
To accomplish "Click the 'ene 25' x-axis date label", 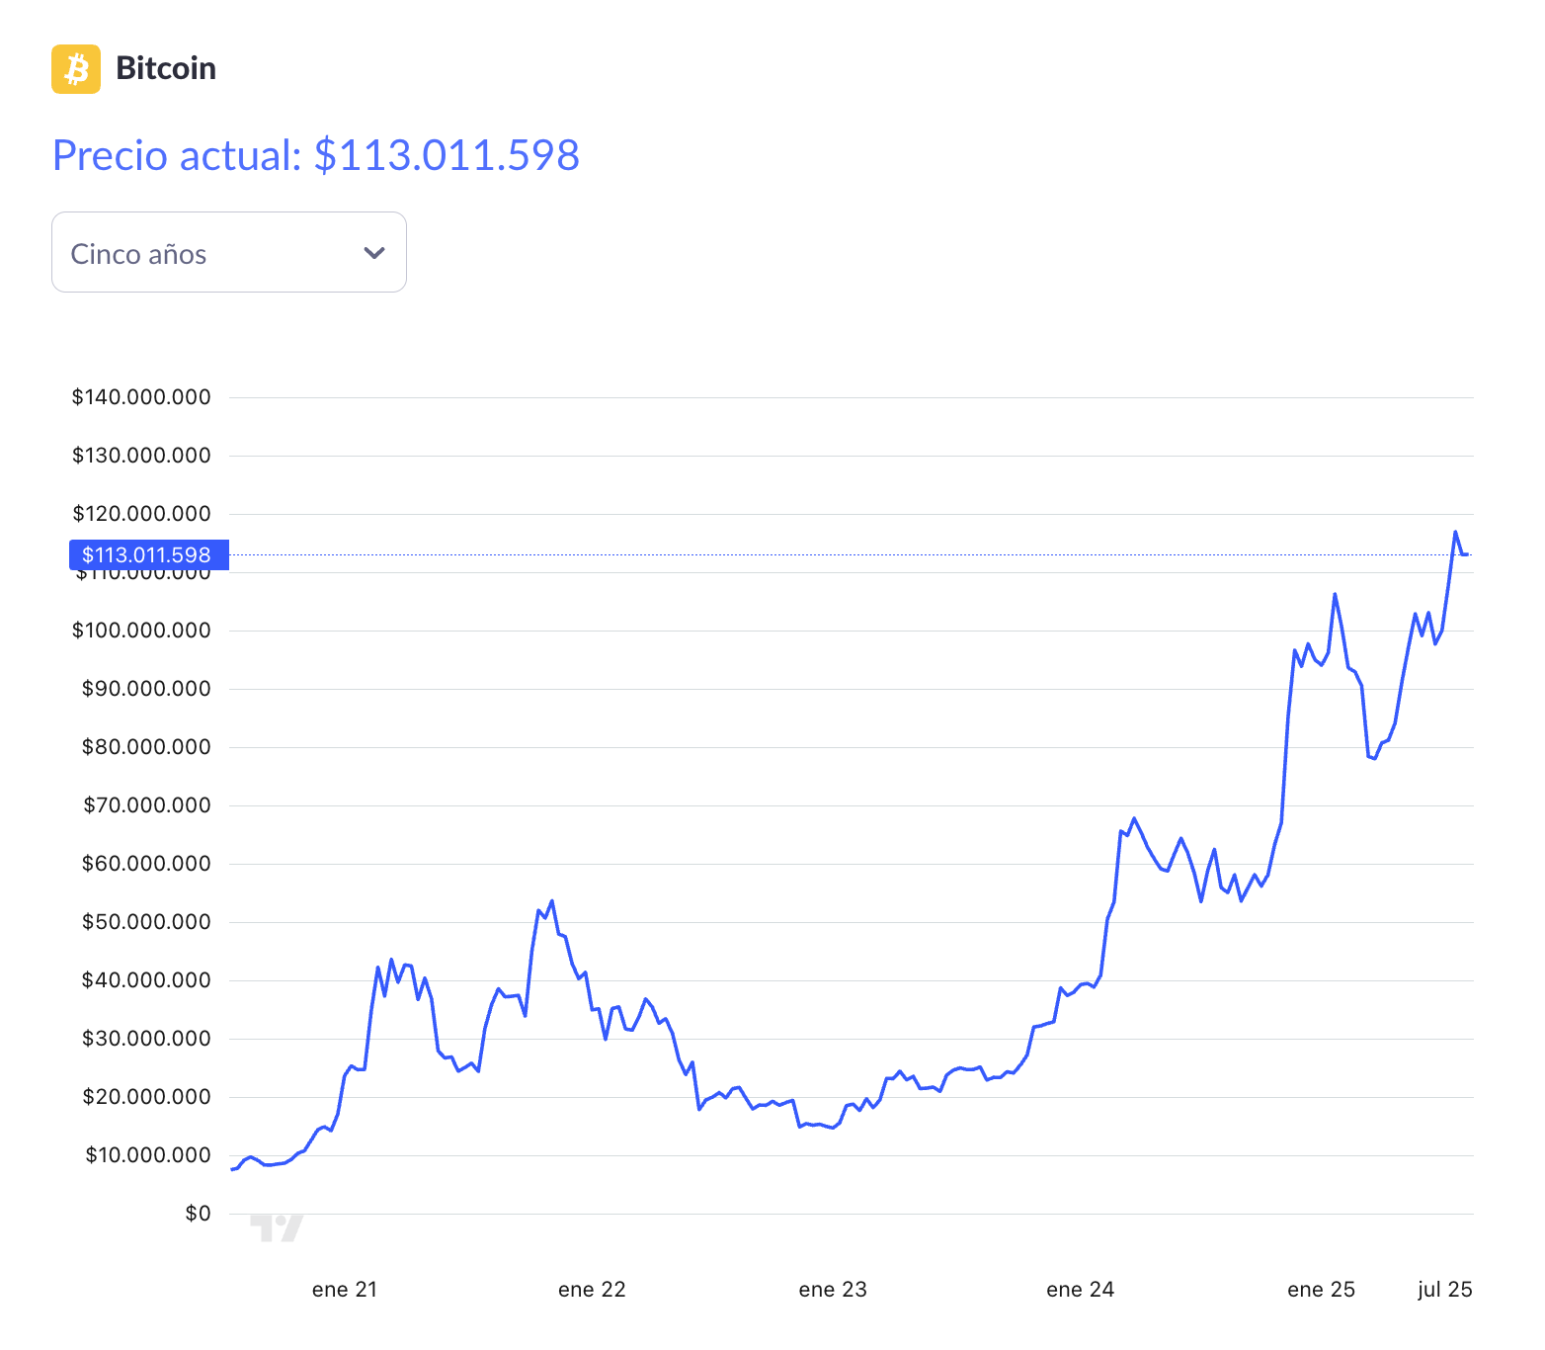I will 1321,1290.
